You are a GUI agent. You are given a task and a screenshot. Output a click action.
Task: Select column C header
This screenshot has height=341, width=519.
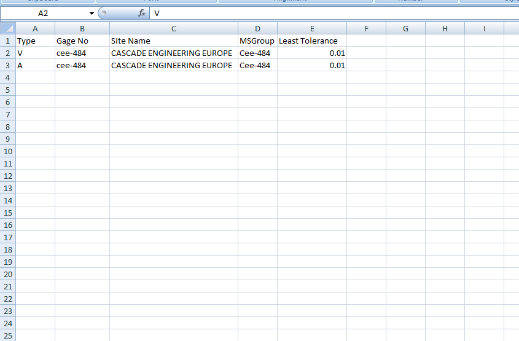tap(174, 29)
